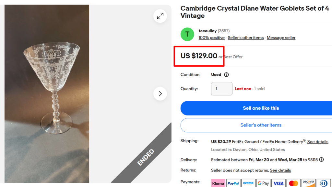Select the Klarna payment option icon
The width and height of the screenshot is (332, 187).
pyautogui.click(x=218, y=183)
